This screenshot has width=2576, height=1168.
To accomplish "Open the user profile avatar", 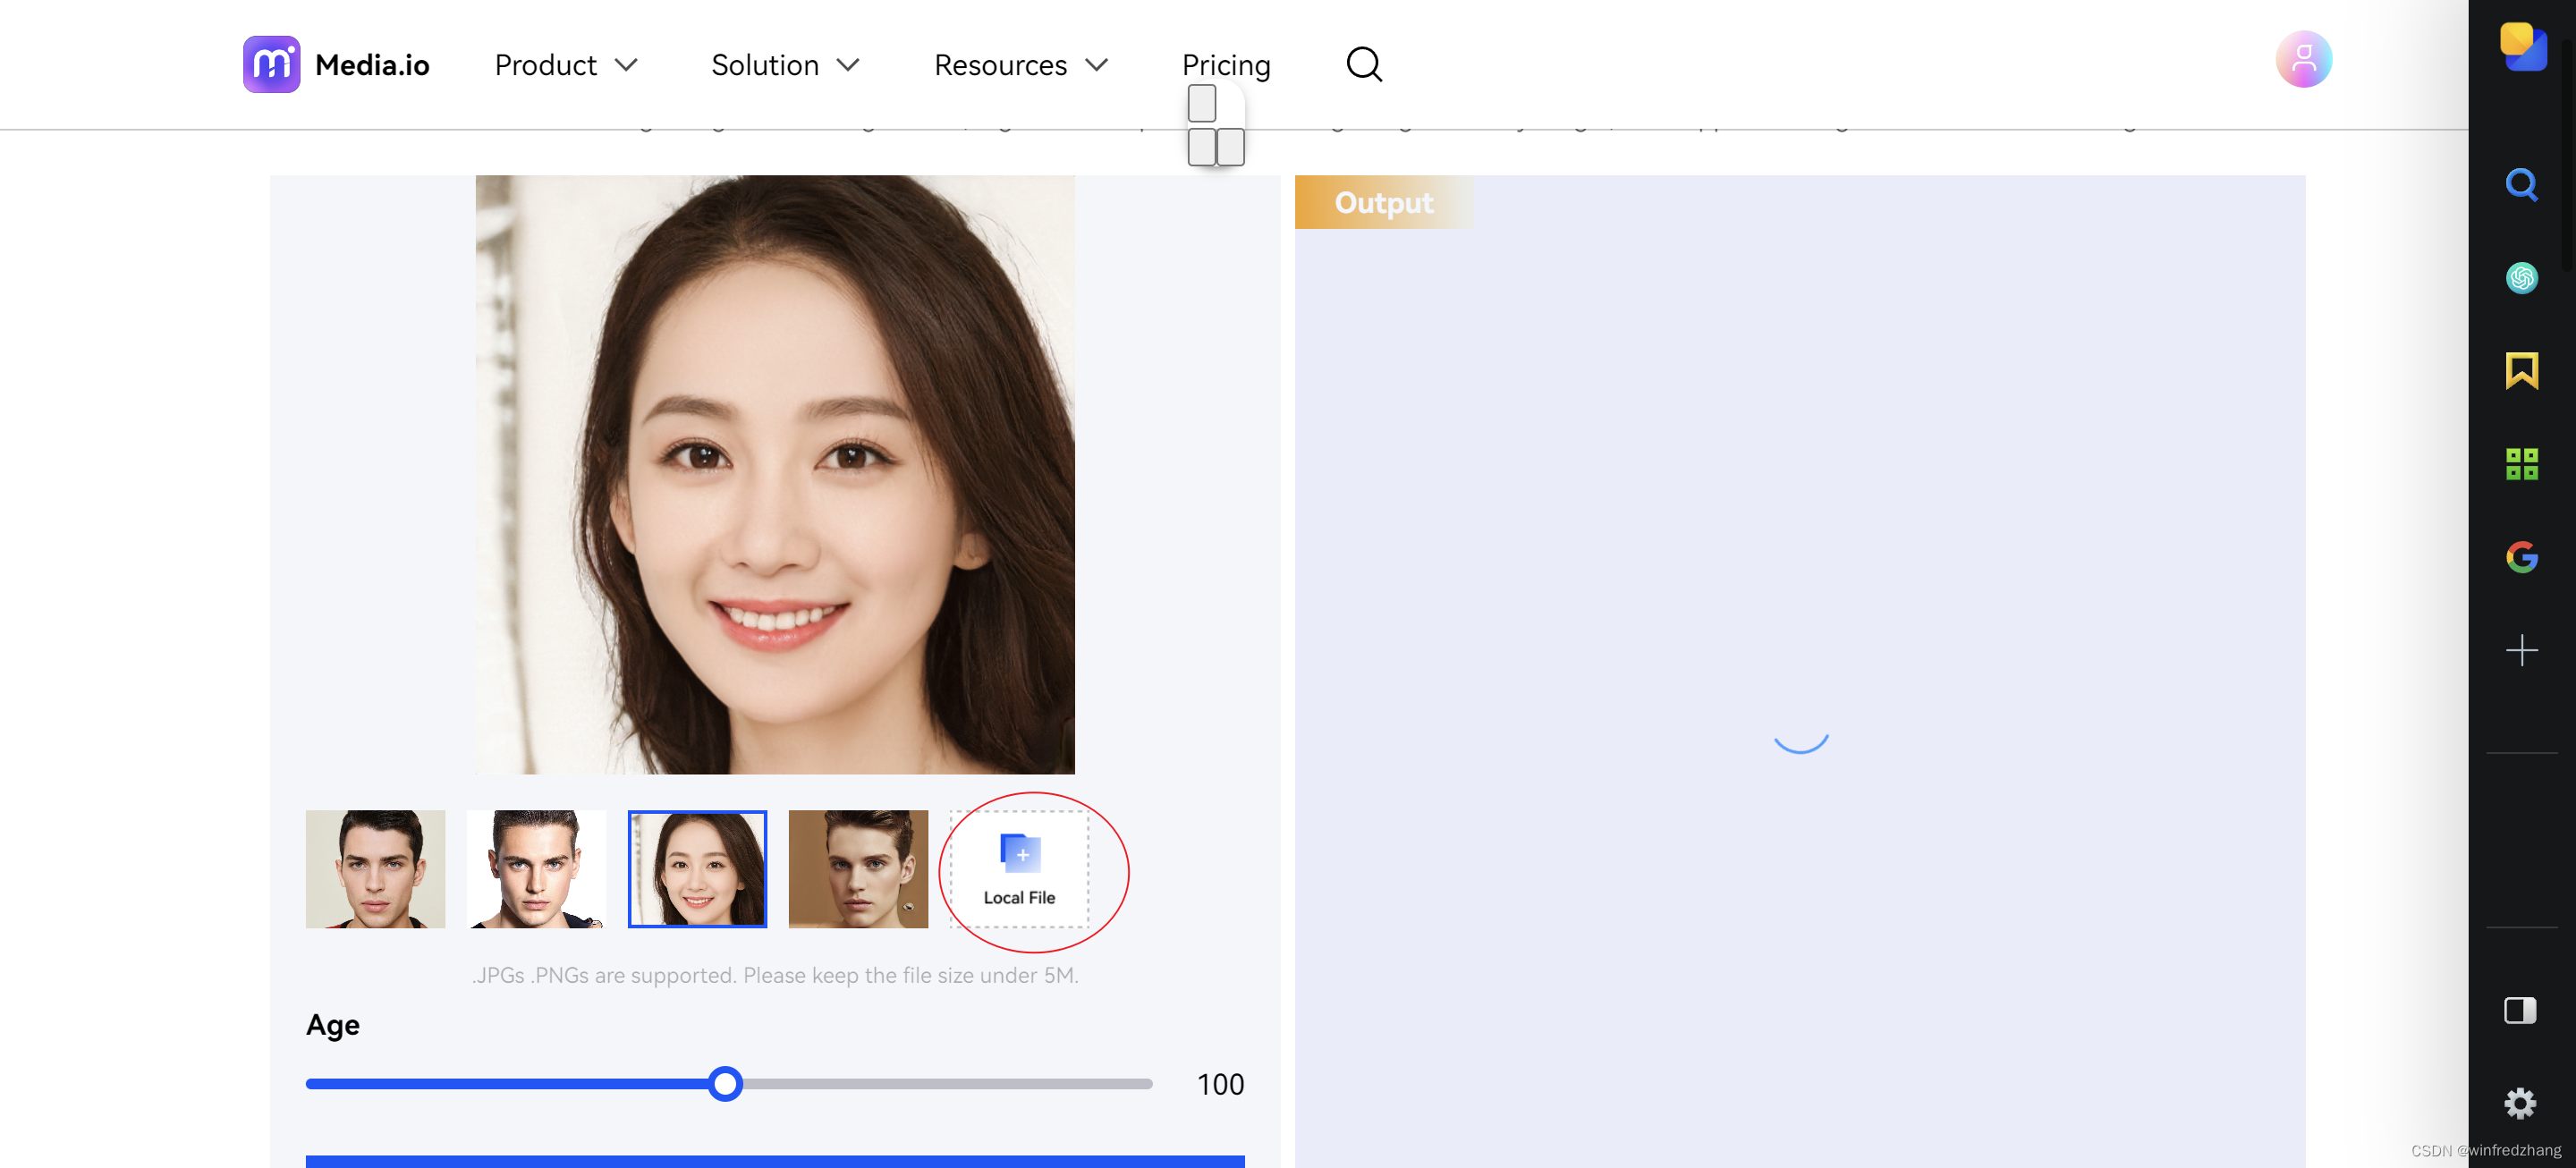I will pos(2303,60).
